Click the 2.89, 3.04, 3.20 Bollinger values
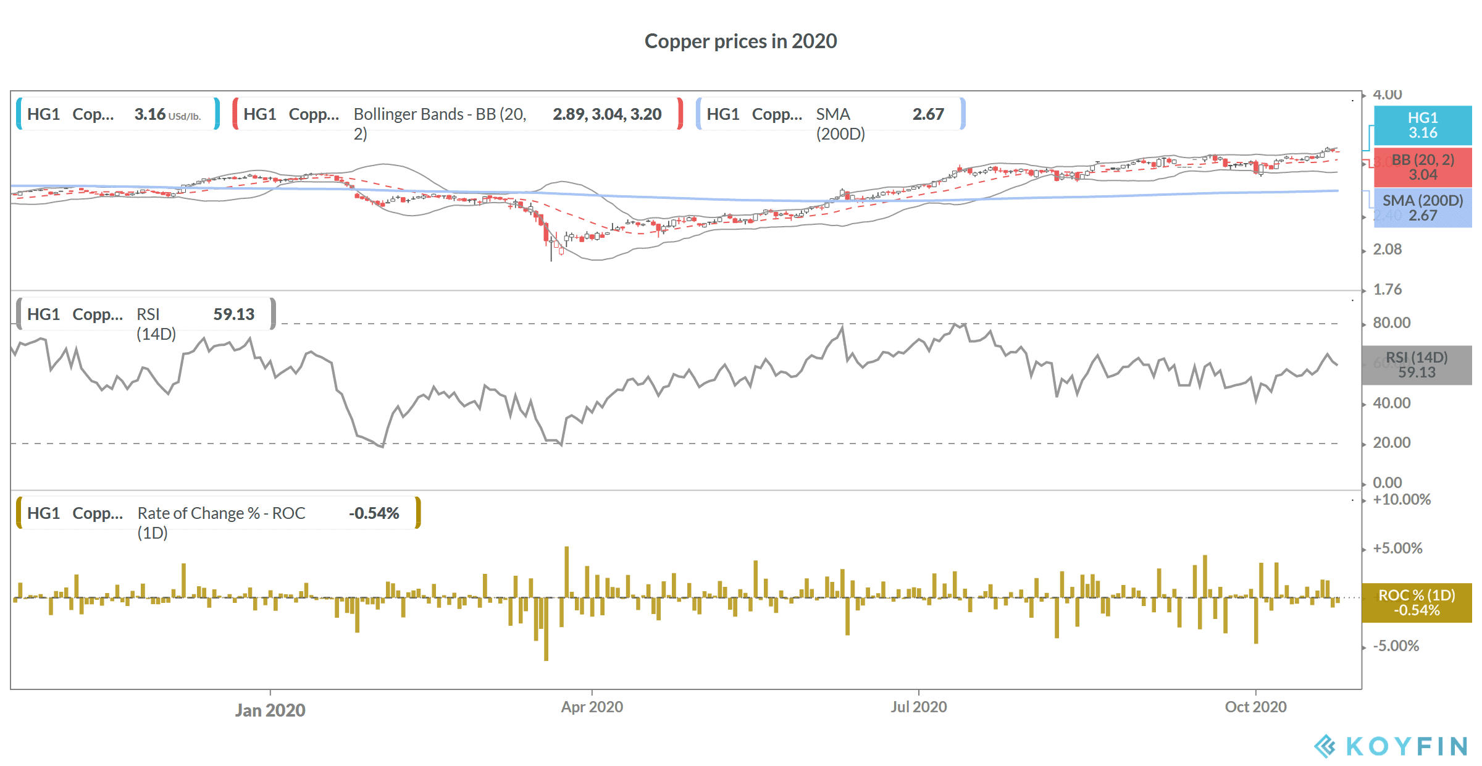1482x766 pixels. [607, 114]
